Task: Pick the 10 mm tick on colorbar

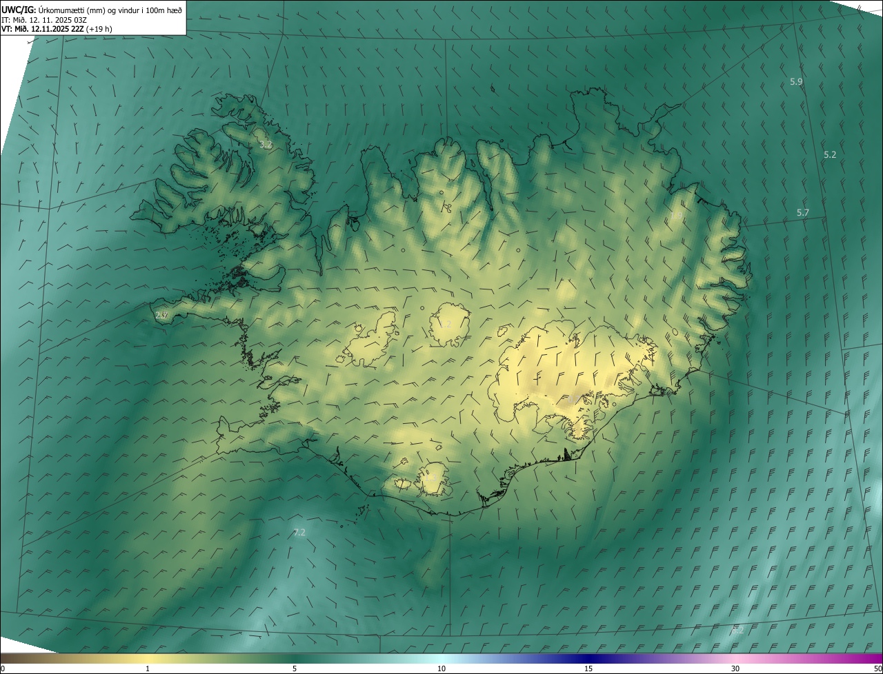Action: pos(441,668)
